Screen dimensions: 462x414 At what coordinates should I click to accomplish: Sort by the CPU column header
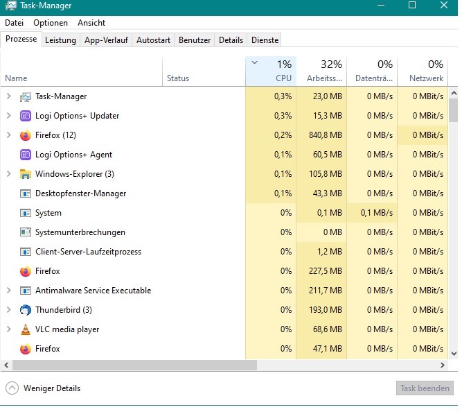point(271,71)
